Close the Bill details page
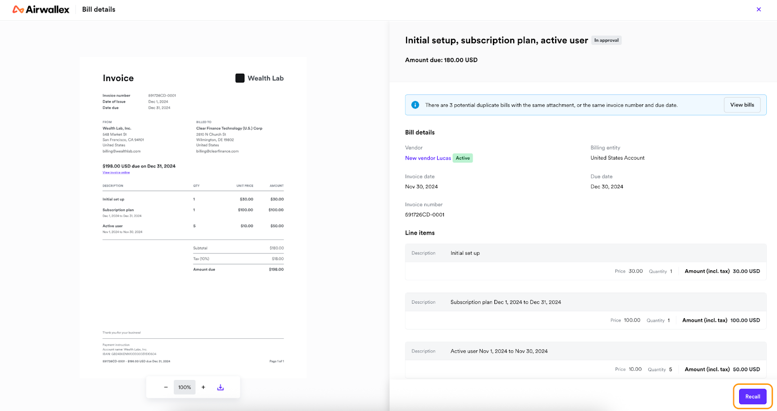The height and width of the screenshot is (411, 777). pyautogui.click(x=759, y=9)
